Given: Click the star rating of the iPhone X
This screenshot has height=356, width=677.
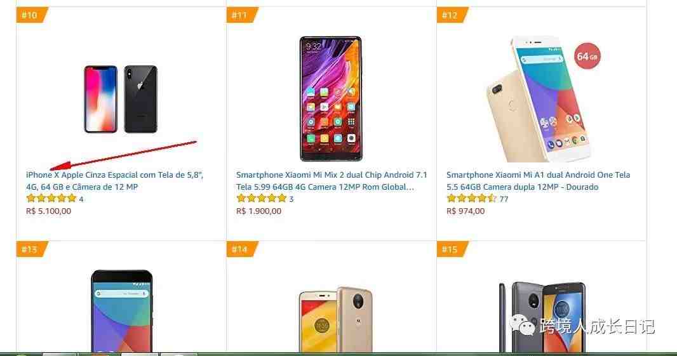Looking at the screenshot, I should click(x=51, y=199).
